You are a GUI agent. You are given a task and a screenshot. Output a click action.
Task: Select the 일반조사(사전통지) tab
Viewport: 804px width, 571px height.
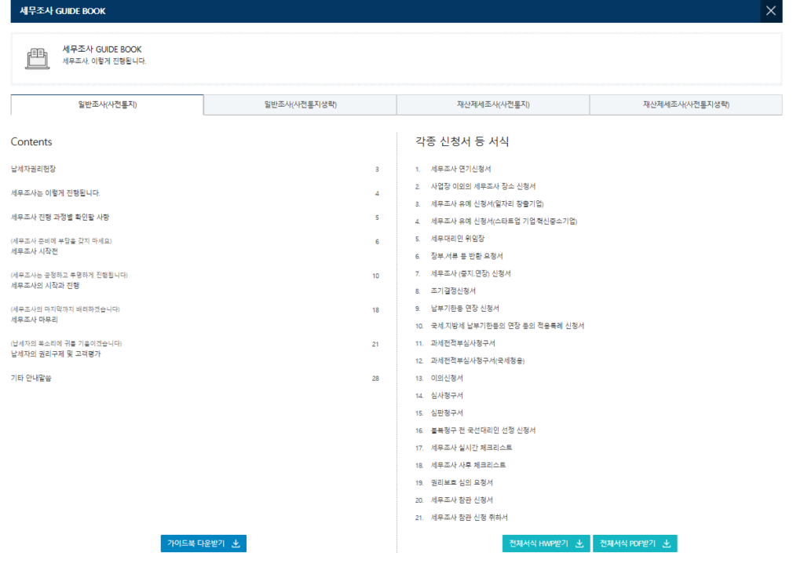tap(108, 104)
